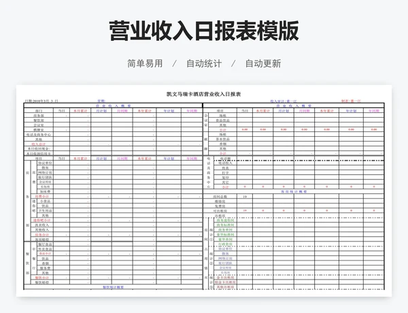
Task: Click the red 房务合计 total label
Action: tap(42, 235)
